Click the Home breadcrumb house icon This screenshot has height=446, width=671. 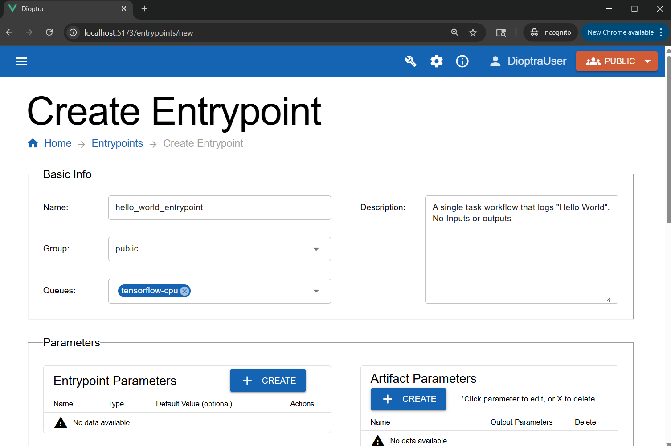tap(33, 143)
